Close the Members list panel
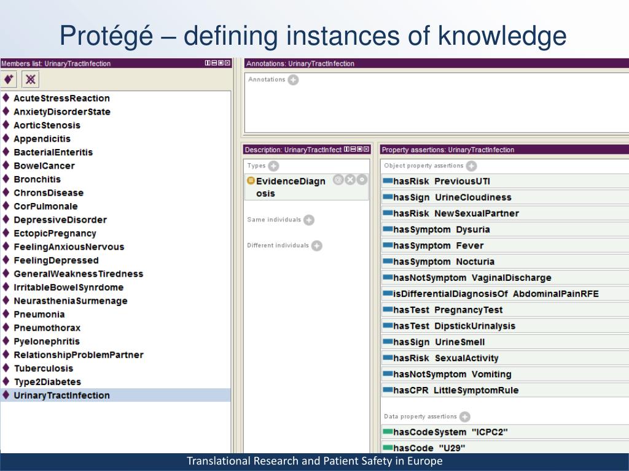 click(227, 63)
